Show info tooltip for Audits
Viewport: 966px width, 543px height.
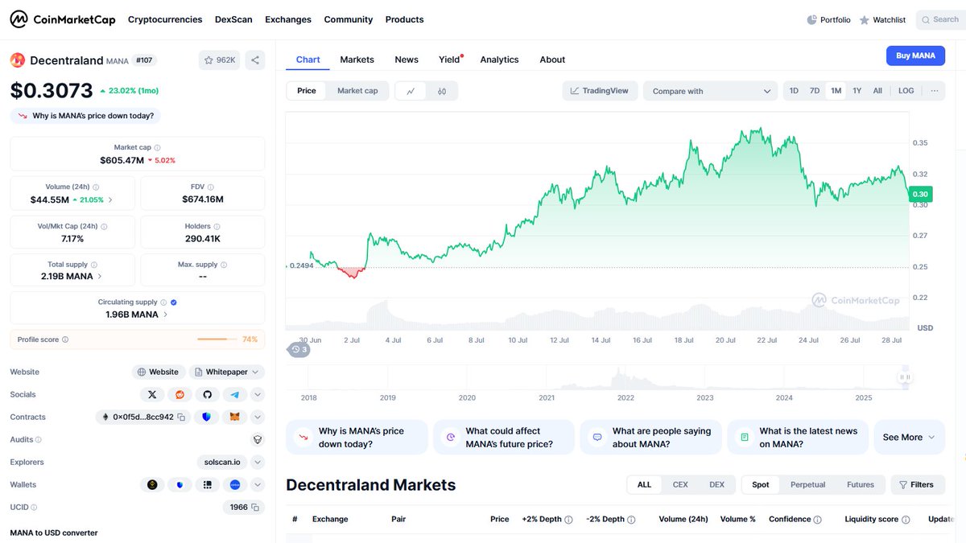pos(39,440)
